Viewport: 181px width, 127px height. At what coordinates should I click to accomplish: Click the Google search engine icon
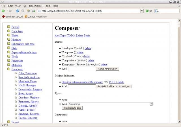[x=157, y=11]
